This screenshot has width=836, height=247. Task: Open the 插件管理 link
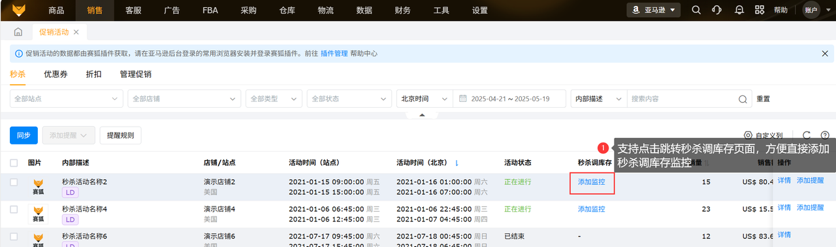334,54
